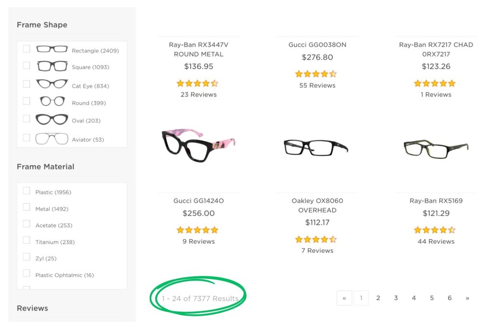The height and width of the screenshot is (329, 493).
Task: Collapse the Frame Material section
Action: coord(45,166)
